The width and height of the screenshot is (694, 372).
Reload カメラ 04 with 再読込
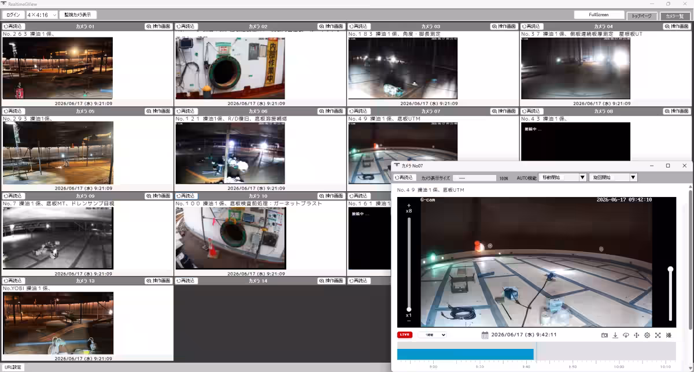tap(532, 27)
